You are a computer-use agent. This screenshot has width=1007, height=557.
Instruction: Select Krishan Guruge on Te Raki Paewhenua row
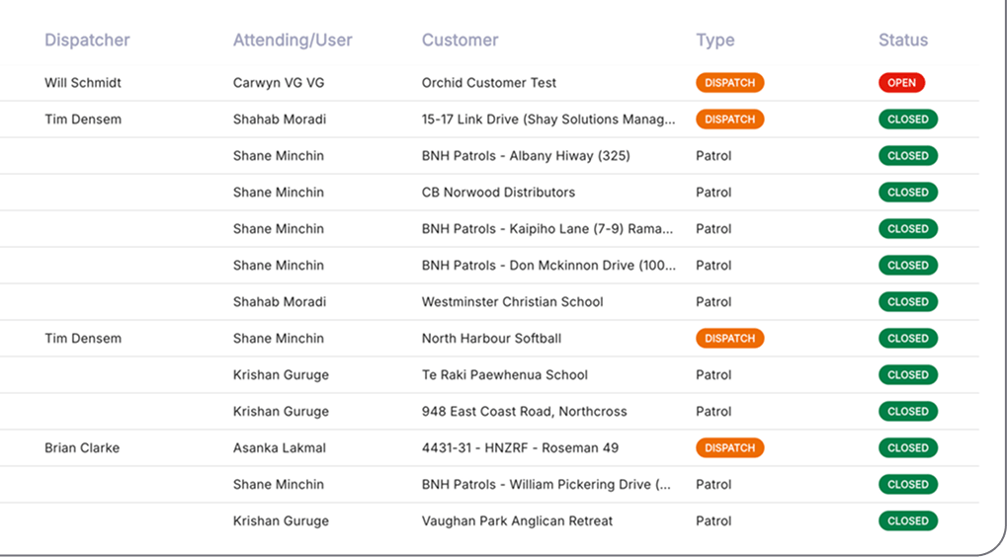tap(281, 375)
